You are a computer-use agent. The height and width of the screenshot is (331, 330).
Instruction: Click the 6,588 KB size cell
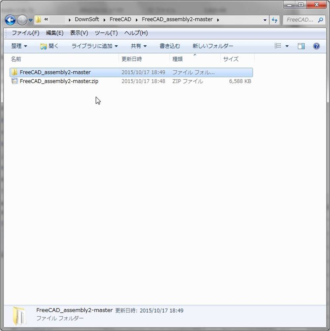click(240, 81)
